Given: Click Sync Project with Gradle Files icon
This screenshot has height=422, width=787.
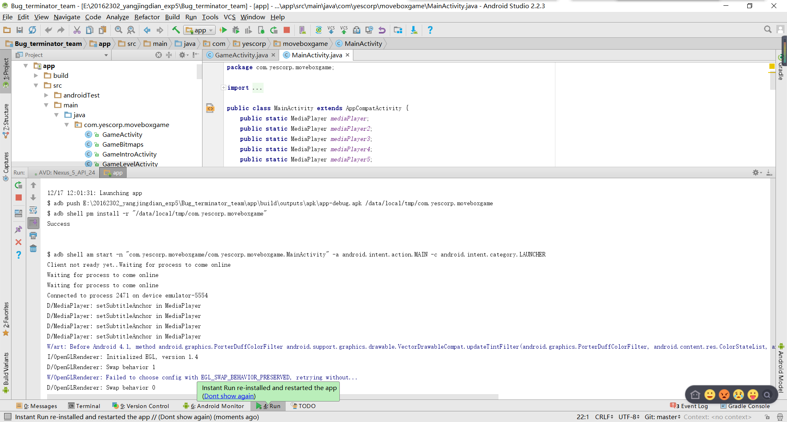Looking at the screenshot, I should [318, 30].
